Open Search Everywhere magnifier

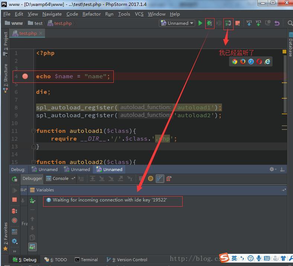click(290, 23)
